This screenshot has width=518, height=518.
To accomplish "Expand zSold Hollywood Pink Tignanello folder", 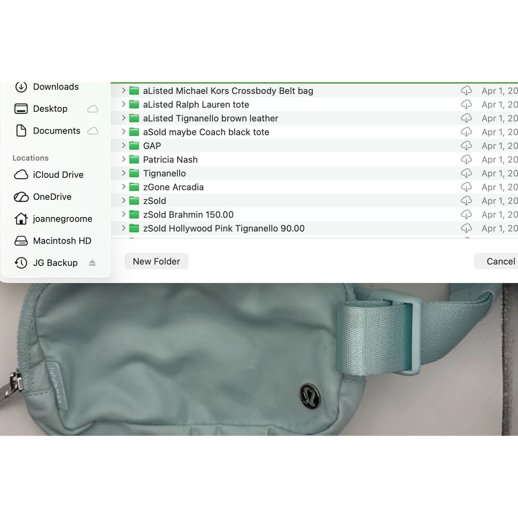I will (x=123, y=228).
